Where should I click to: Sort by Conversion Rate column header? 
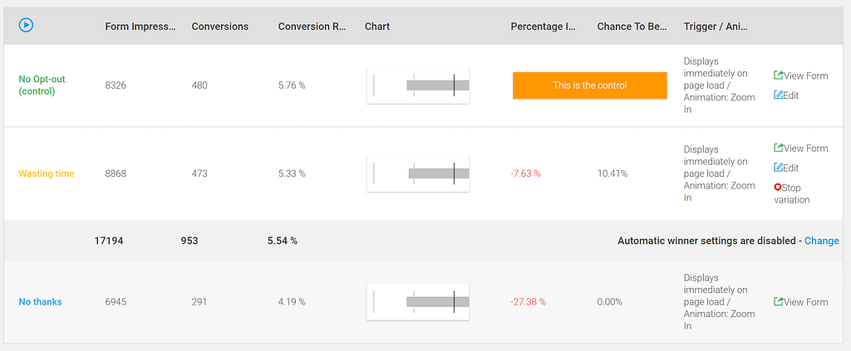(312, 27)
